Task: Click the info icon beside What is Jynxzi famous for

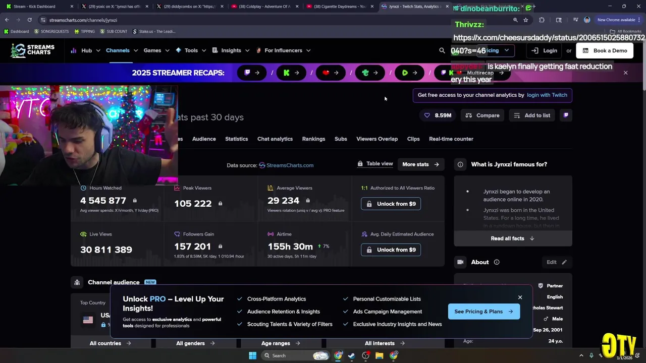Action: 460,164
